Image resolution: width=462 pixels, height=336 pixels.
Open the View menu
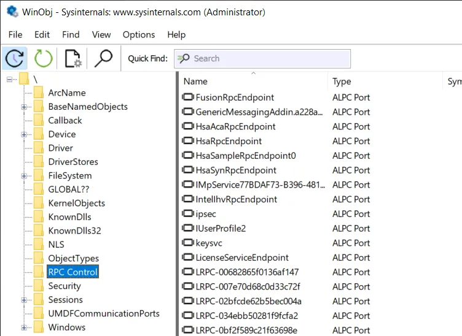pyautogui.click(x=101, y=35)
